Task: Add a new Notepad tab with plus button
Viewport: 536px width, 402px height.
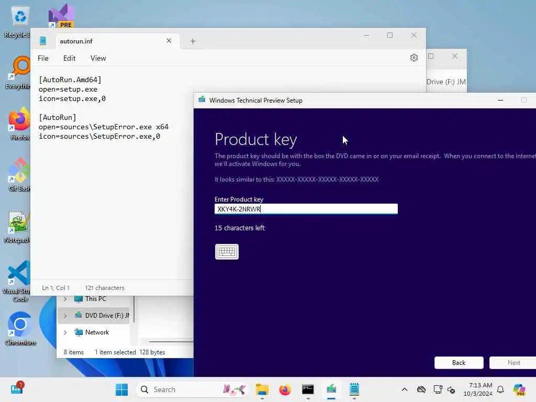Action: (x=193, y=41)
